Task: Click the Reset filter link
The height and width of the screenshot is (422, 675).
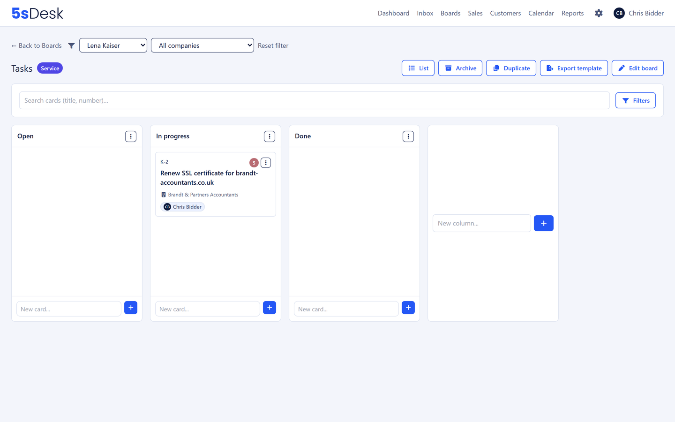Action: pyautogui.click(x=273, y=45)
